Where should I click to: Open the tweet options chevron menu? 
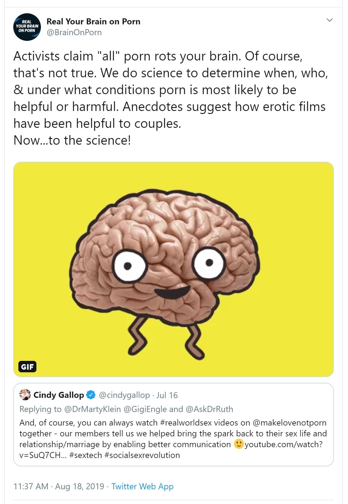point(330,20)
